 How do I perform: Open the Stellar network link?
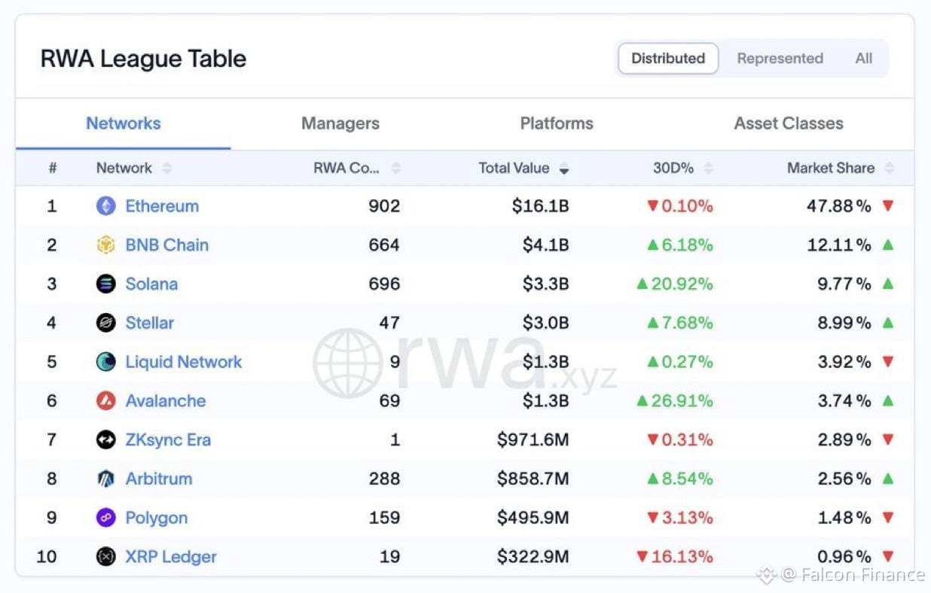pos(150,323)
